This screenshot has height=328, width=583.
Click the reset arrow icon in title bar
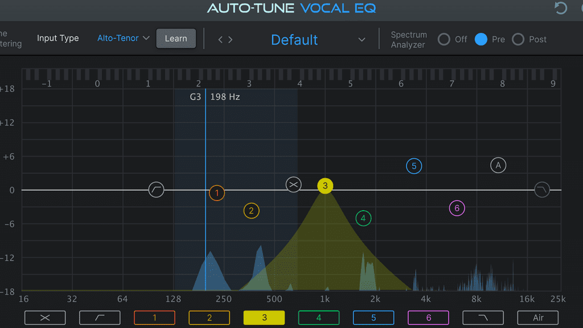(x=561, y=8)
